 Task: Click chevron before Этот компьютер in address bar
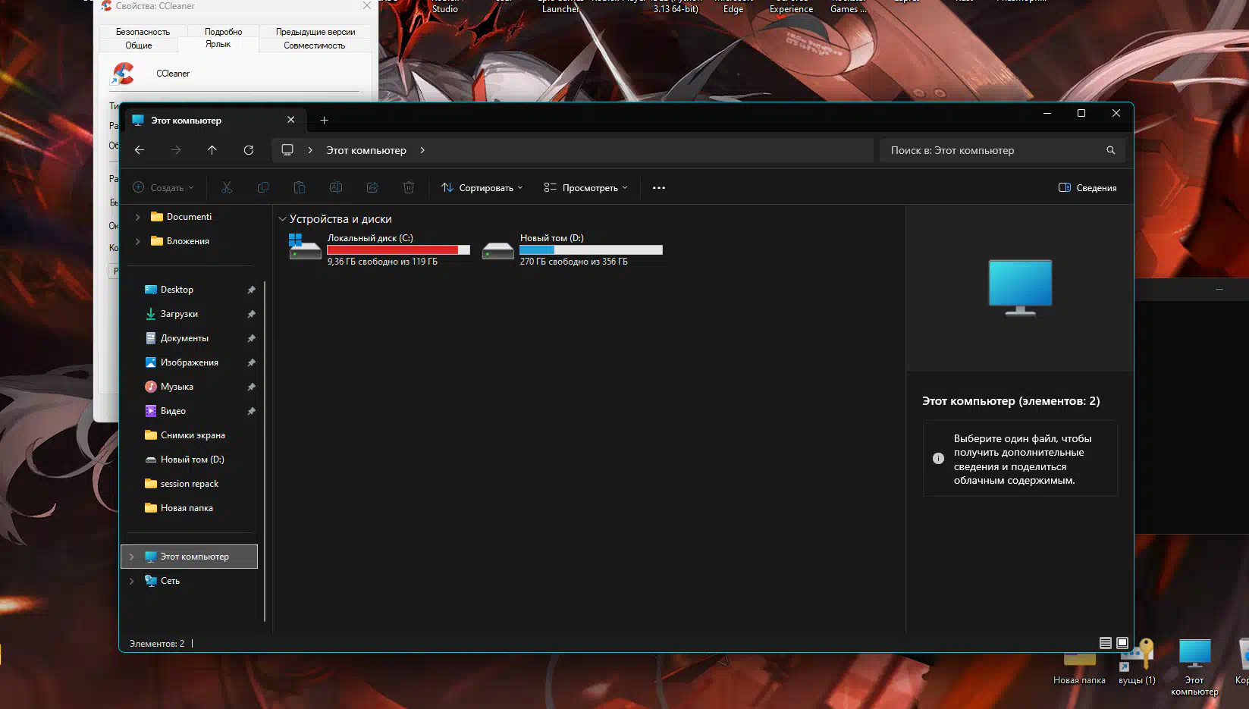click(x=310, y=150)
